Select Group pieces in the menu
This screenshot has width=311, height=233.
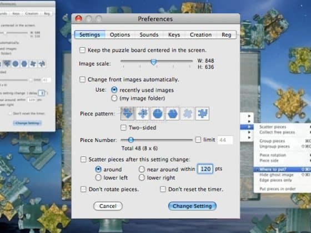pos(272,141)
